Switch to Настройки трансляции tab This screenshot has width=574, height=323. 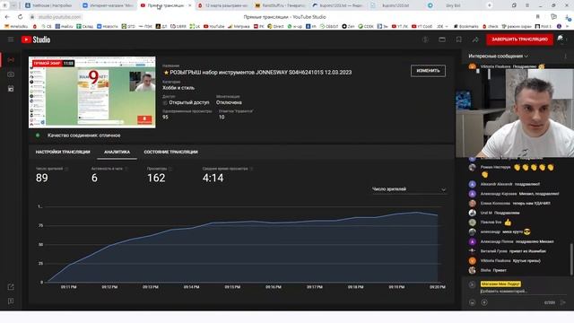pyautogui.click(x=63, y=152)
